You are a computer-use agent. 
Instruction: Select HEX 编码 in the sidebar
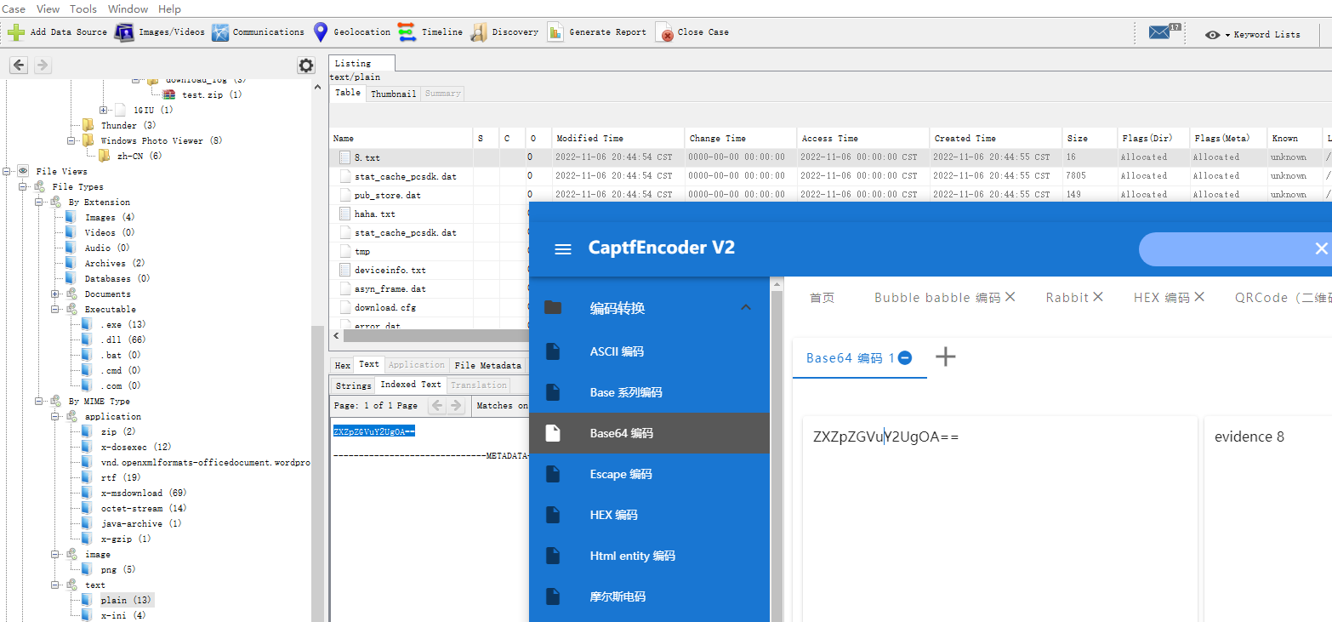(x=613, y=515)
